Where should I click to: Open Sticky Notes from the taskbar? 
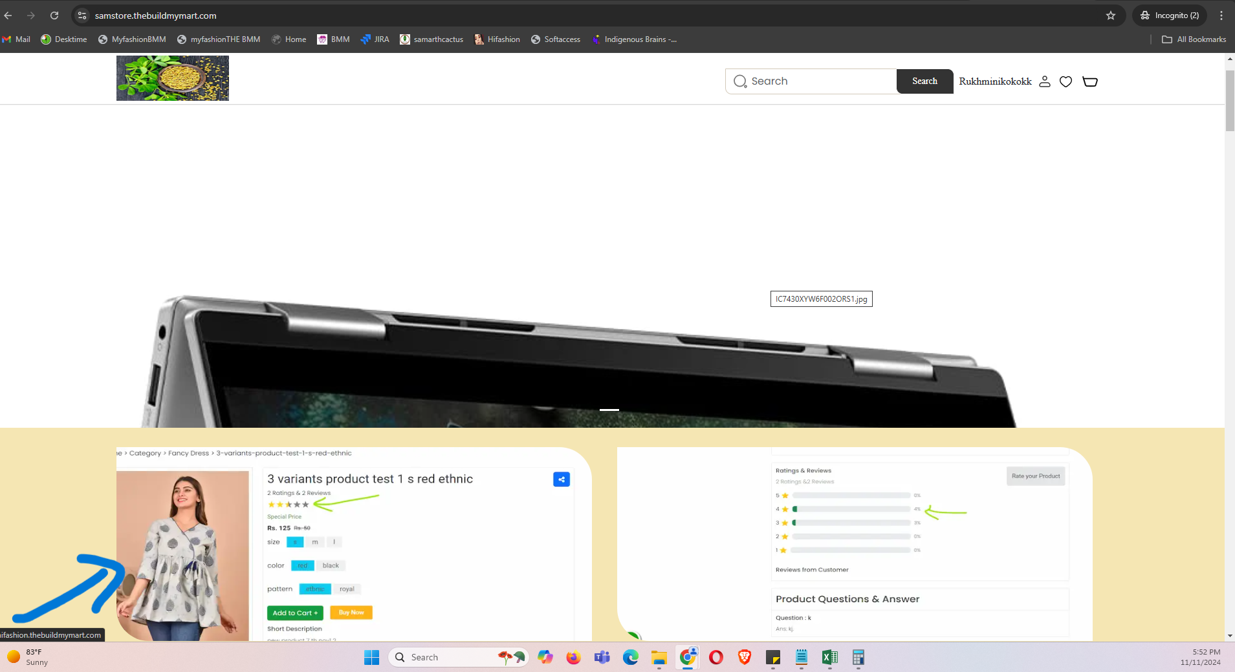click(773, 657)
